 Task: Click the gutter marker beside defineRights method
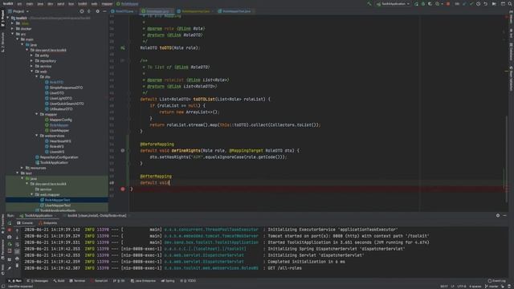coord(123,151)
